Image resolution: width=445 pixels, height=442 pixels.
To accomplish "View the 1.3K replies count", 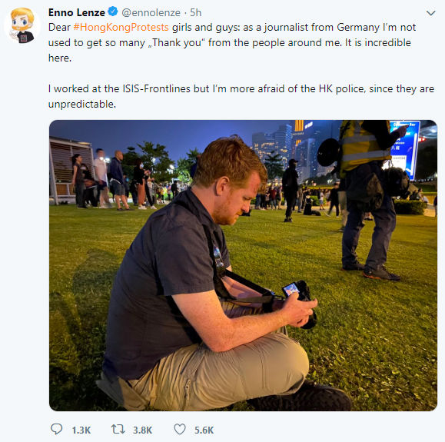I will tap(81, 430).
